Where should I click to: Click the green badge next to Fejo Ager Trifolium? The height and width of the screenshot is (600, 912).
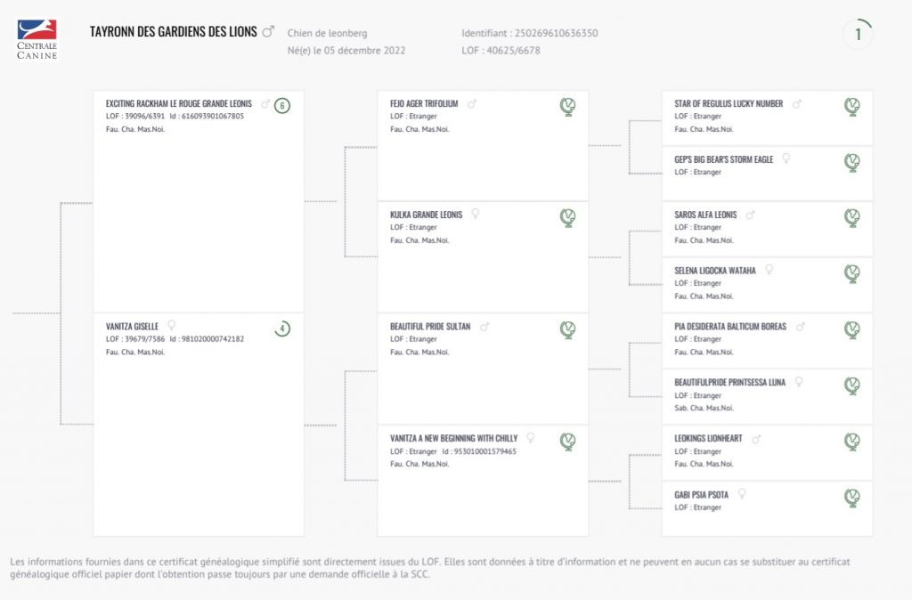pos(567,107)
